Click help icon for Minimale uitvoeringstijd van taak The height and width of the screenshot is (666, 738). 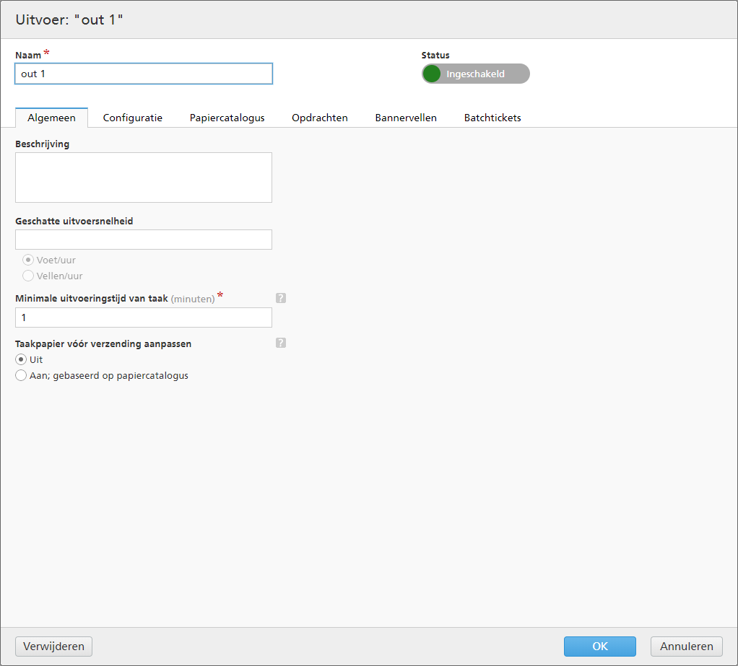tap(281, 298)
